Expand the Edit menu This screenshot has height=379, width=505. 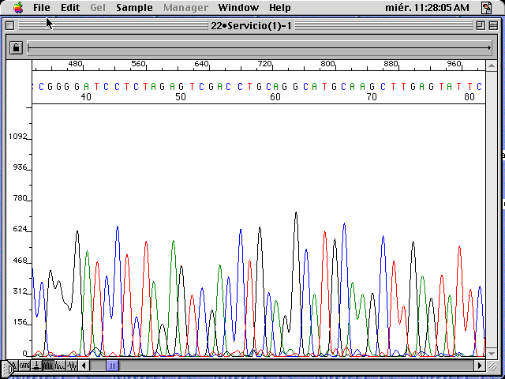[70, 8]
